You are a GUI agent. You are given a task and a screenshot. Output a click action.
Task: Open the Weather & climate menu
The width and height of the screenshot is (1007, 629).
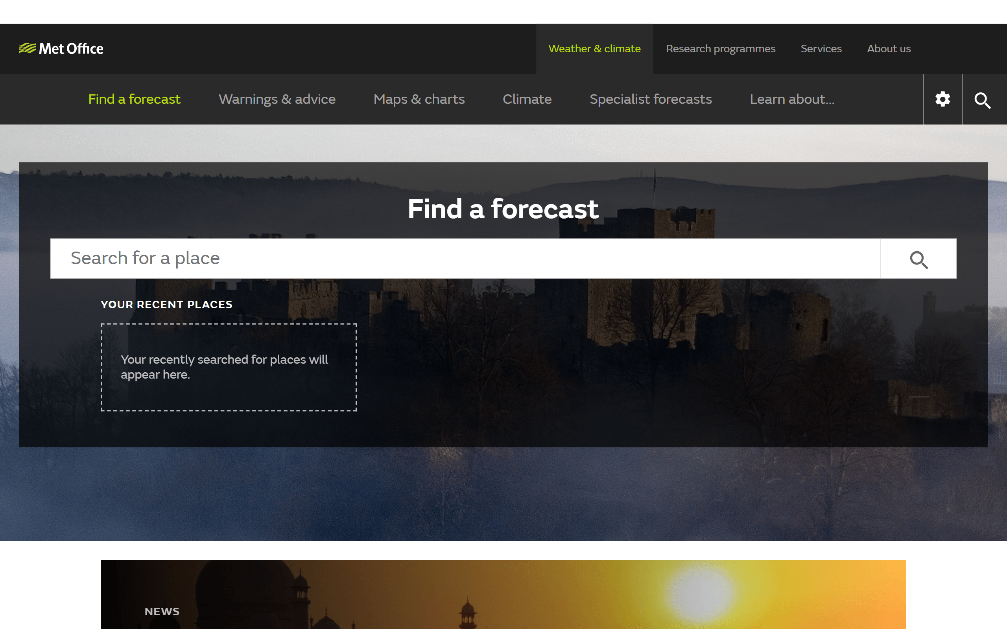(x=594, y=49)
